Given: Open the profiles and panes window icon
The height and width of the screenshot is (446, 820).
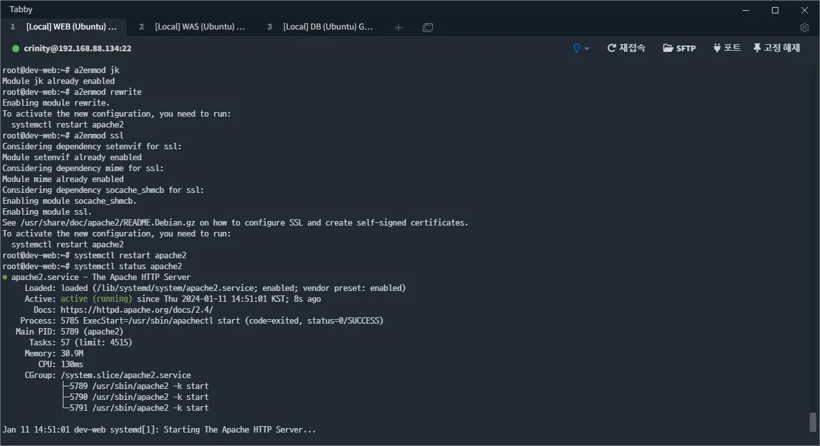Looking at the screenshot, I should tap(428, 27).
